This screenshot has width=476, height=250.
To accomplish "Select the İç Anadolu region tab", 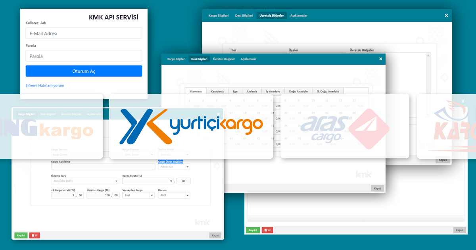I will (x=273, y=91).
